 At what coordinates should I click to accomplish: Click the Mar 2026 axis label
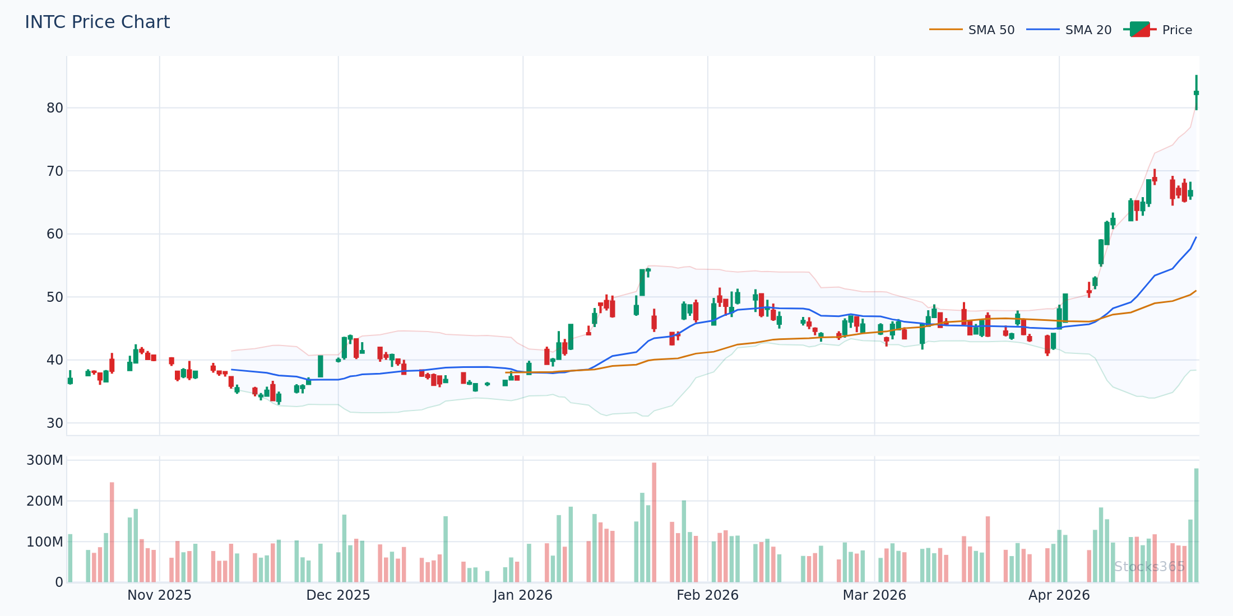click(875, 595)
